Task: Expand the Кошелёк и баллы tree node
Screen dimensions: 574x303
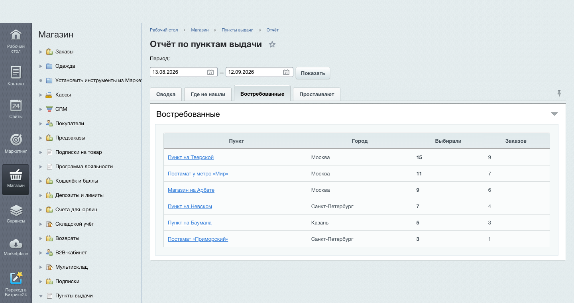Action: 41,181
